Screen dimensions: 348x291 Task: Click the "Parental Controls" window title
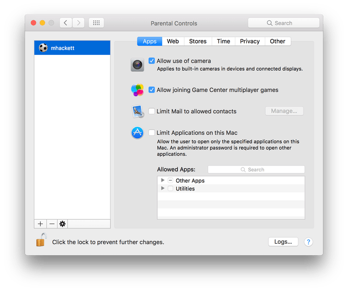coord(174,23)
